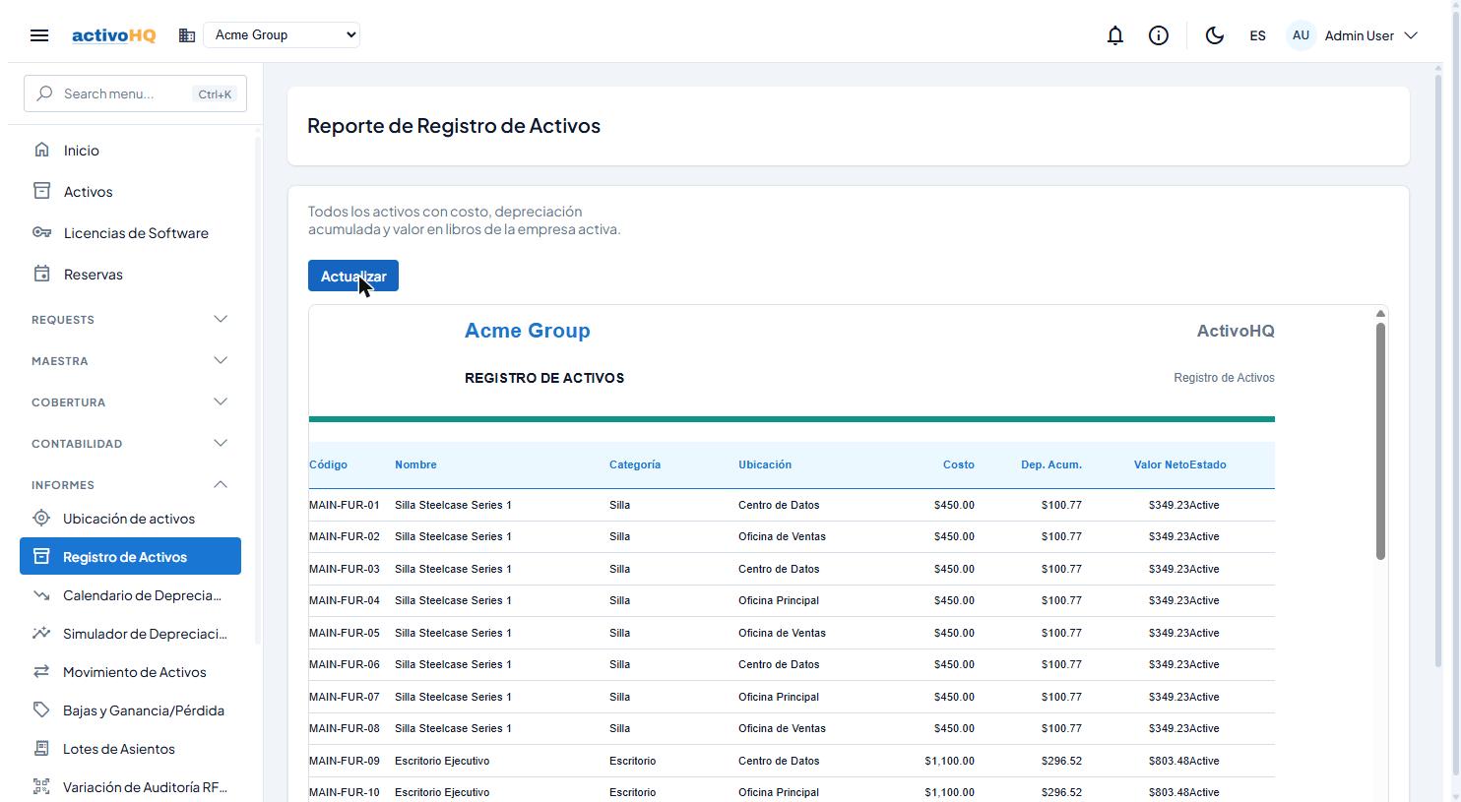Click the Licencias key icon
The image size is (1461, 802).
tap(41, 232)
